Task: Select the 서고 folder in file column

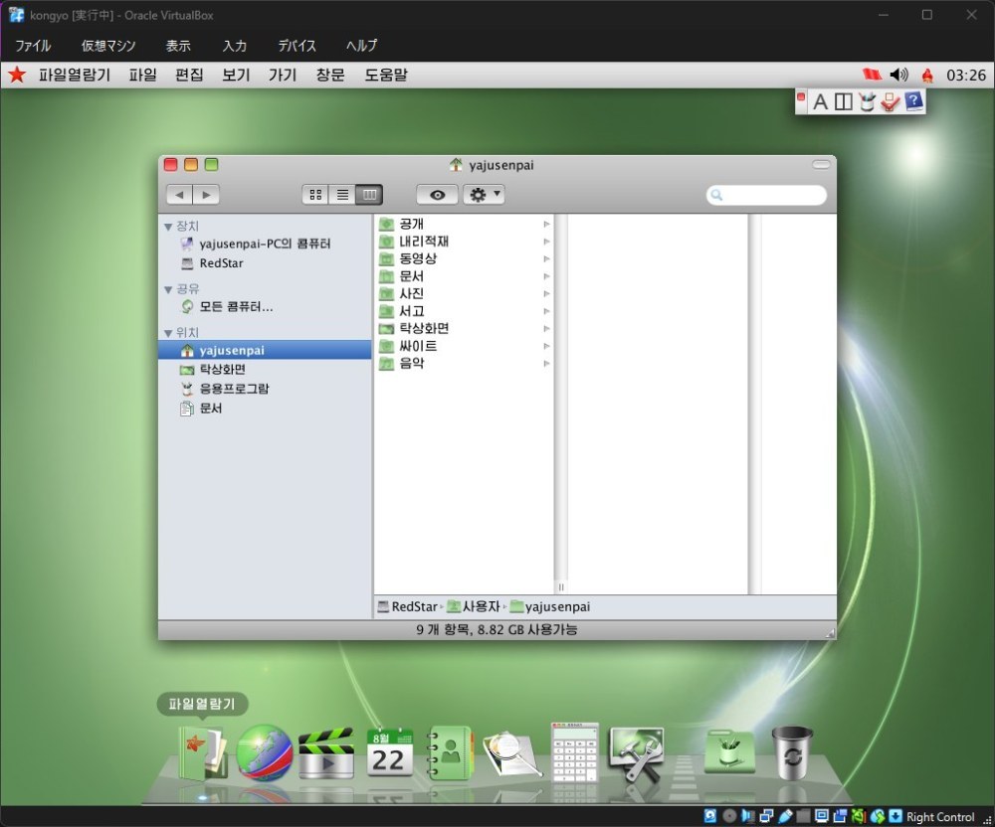Action: [464, 311]
